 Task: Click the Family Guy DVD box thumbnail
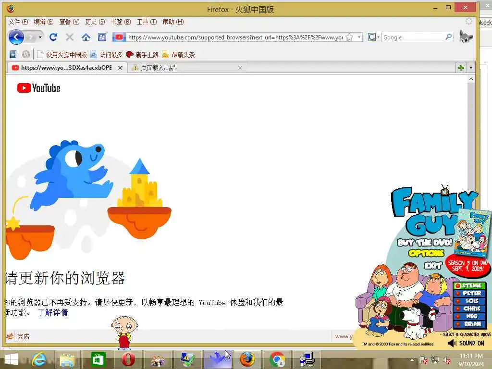[472, 233]
